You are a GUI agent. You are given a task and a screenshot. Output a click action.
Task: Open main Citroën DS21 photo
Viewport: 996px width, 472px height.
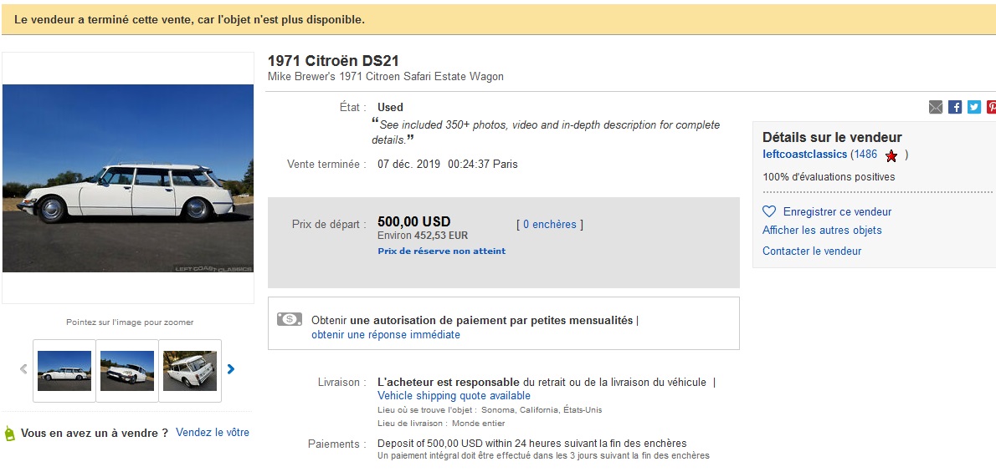(x=128, y=178)
